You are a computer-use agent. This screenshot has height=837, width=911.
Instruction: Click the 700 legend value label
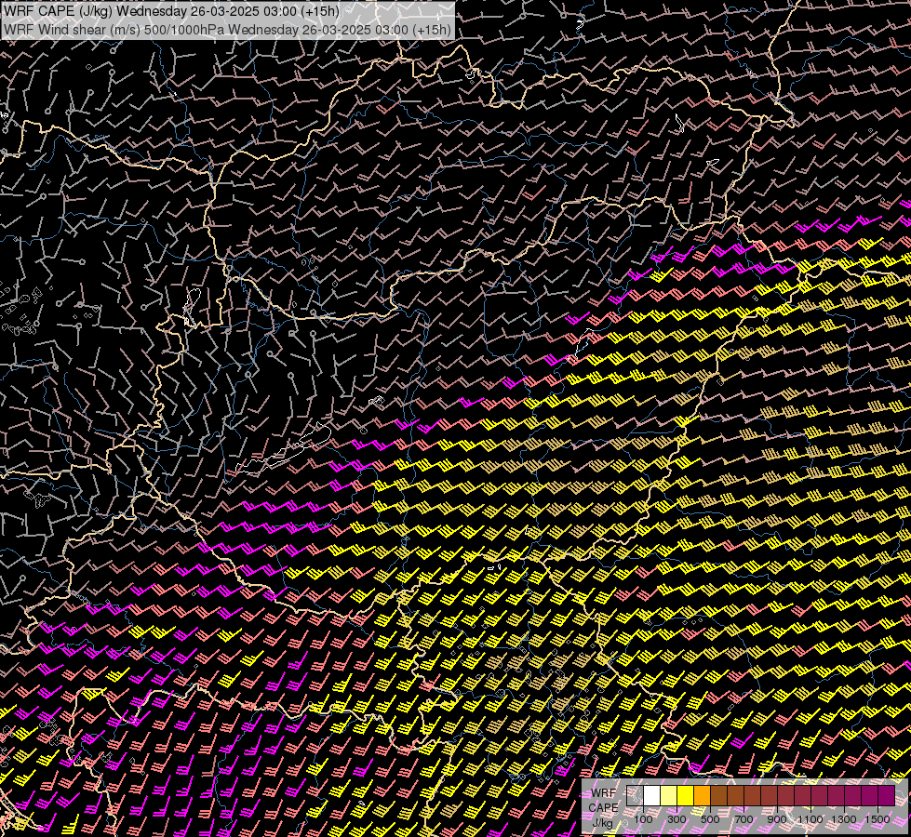(x=744, y=819)
